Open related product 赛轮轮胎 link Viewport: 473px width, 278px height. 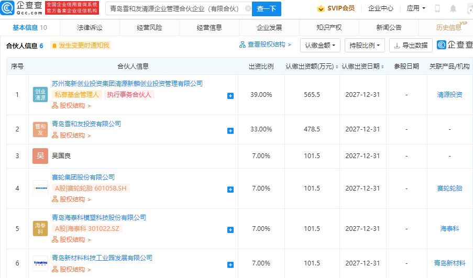click(x=449, y=188)
